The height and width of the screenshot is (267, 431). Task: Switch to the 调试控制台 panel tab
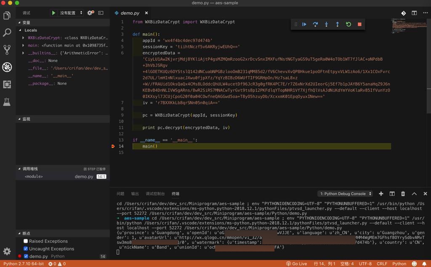155,194
